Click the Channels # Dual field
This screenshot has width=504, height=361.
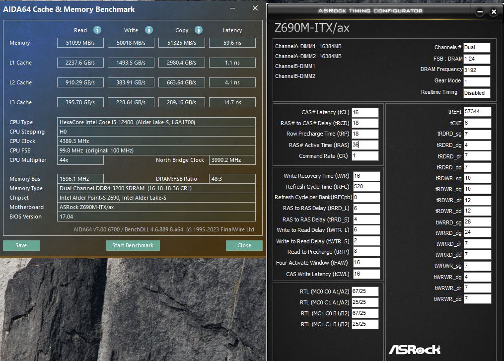(x=477, y=48)
